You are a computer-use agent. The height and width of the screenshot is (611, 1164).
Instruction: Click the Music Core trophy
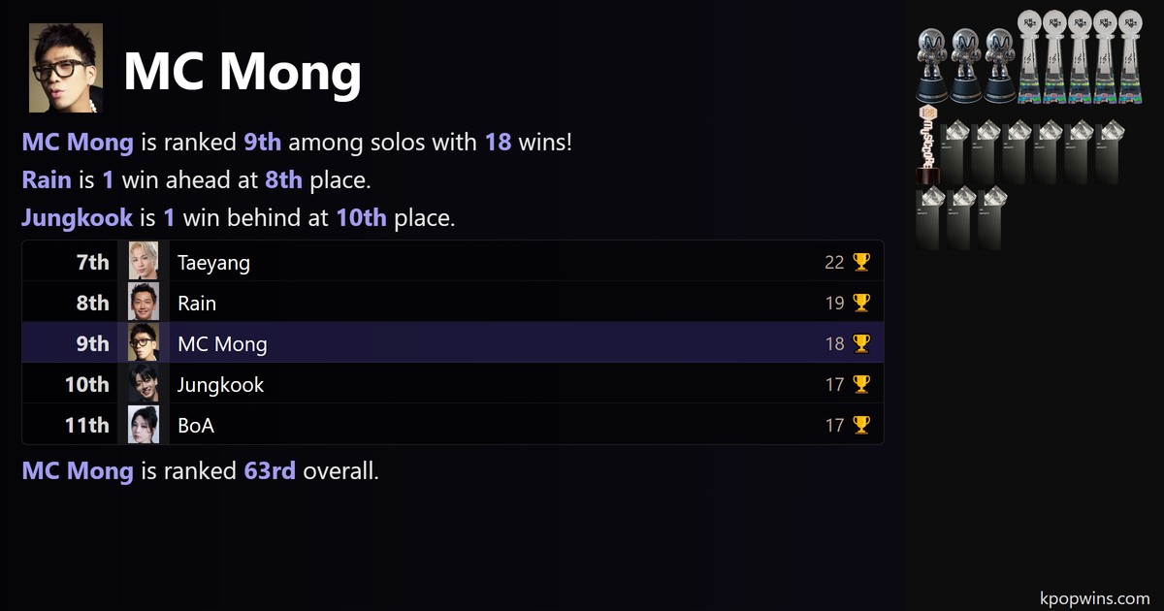click(x=929, y=145)
